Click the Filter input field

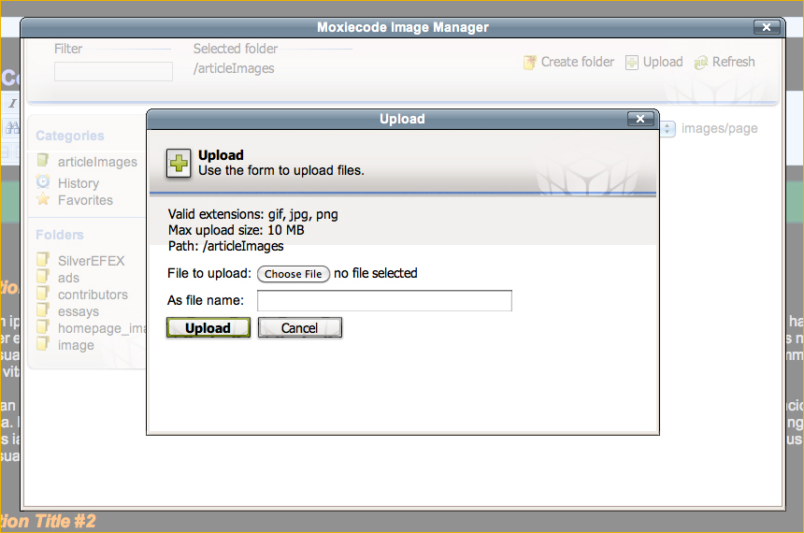(113, 71)
